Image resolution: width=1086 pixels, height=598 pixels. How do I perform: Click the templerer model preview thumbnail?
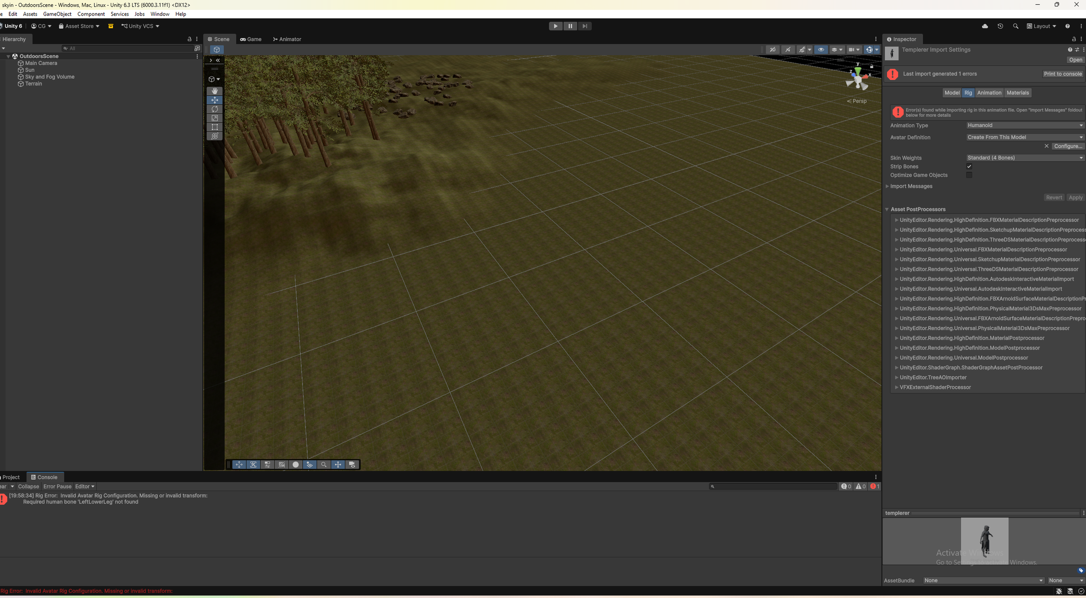pyautogui.click(x=984, y=541)
